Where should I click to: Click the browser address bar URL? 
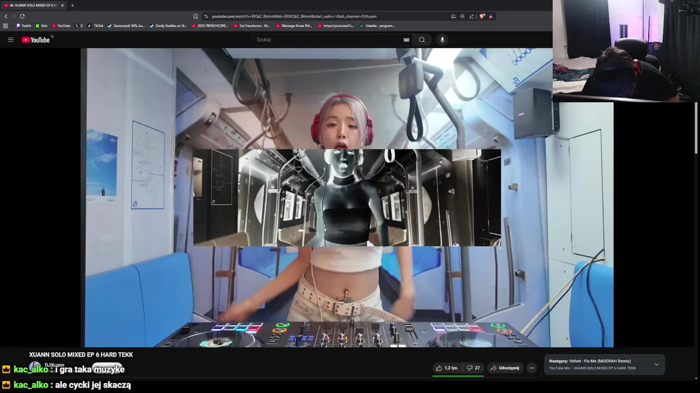(x=294, y=16)
